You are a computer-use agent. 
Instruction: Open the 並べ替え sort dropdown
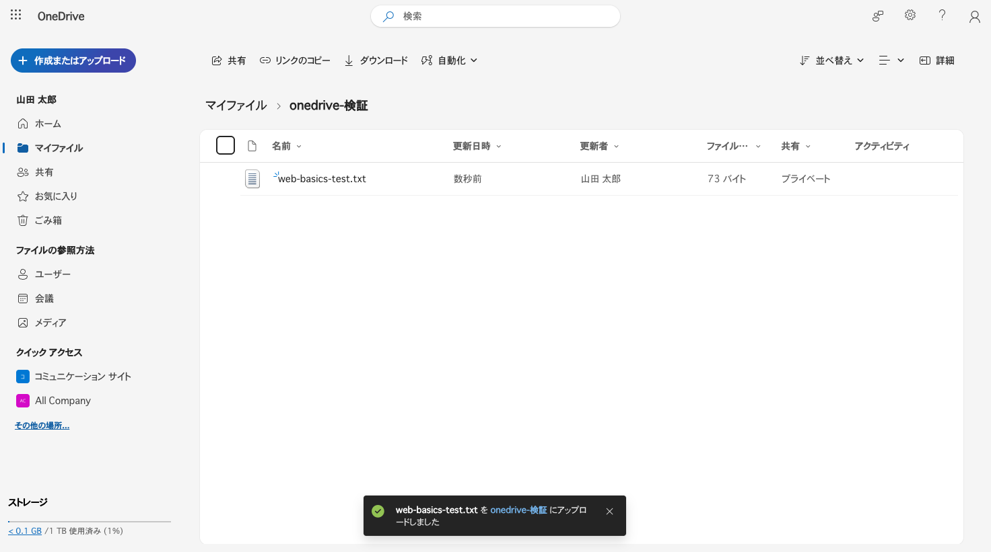(x=831, y=61)
